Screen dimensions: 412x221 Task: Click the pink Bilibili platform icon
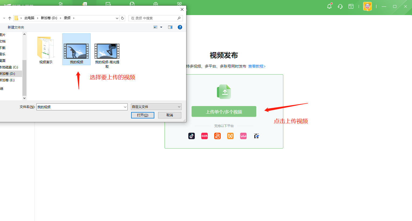click(243, 136)
